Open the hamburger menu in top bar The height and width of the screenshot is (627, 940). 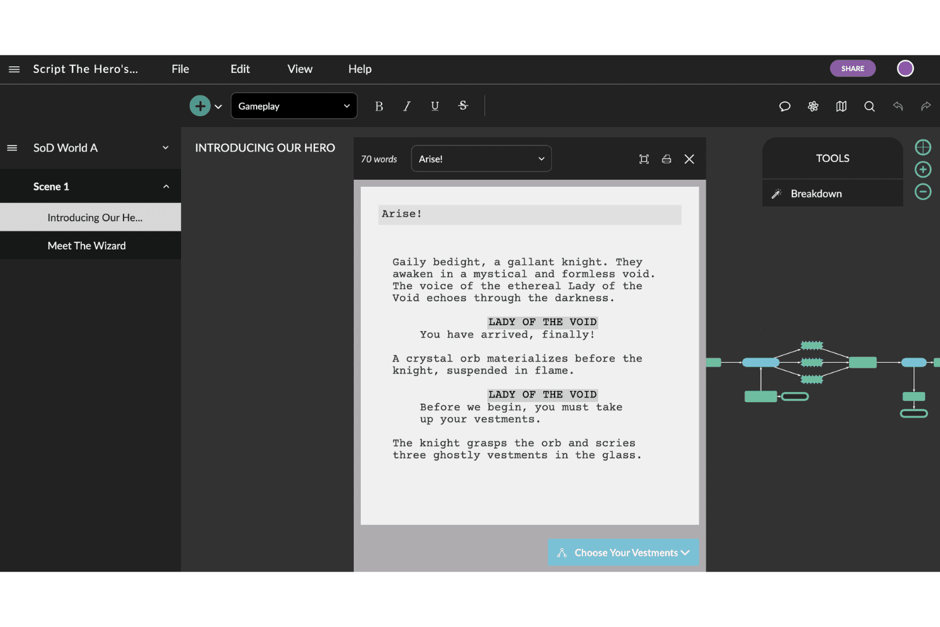tap(14, 69)
